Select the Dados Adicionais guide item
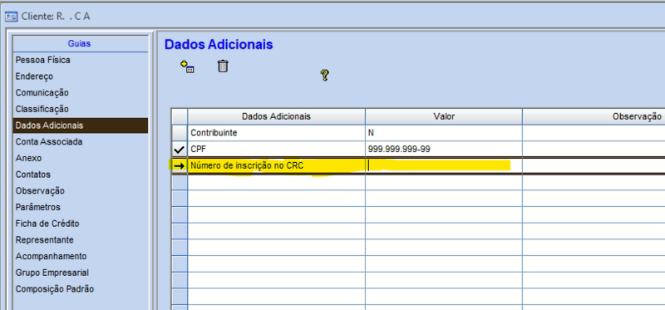 click(81, 125)
